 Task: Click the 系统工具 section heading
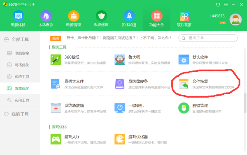click(x=59, y=47)
